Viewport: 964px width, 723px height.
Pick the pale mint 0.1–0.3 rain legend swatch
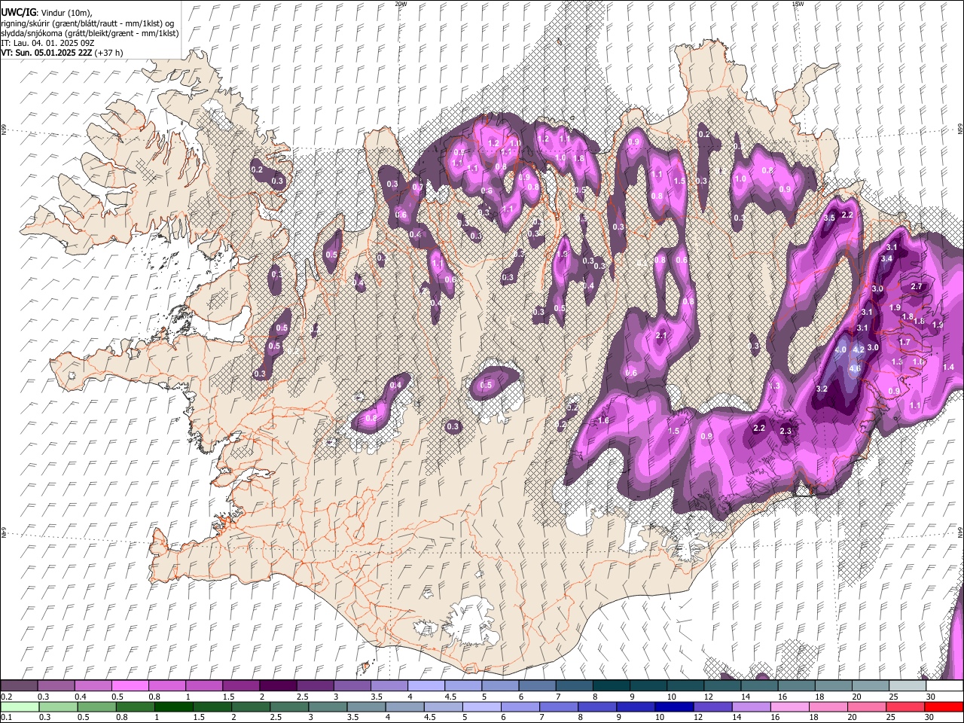click(x=19, y=706)
